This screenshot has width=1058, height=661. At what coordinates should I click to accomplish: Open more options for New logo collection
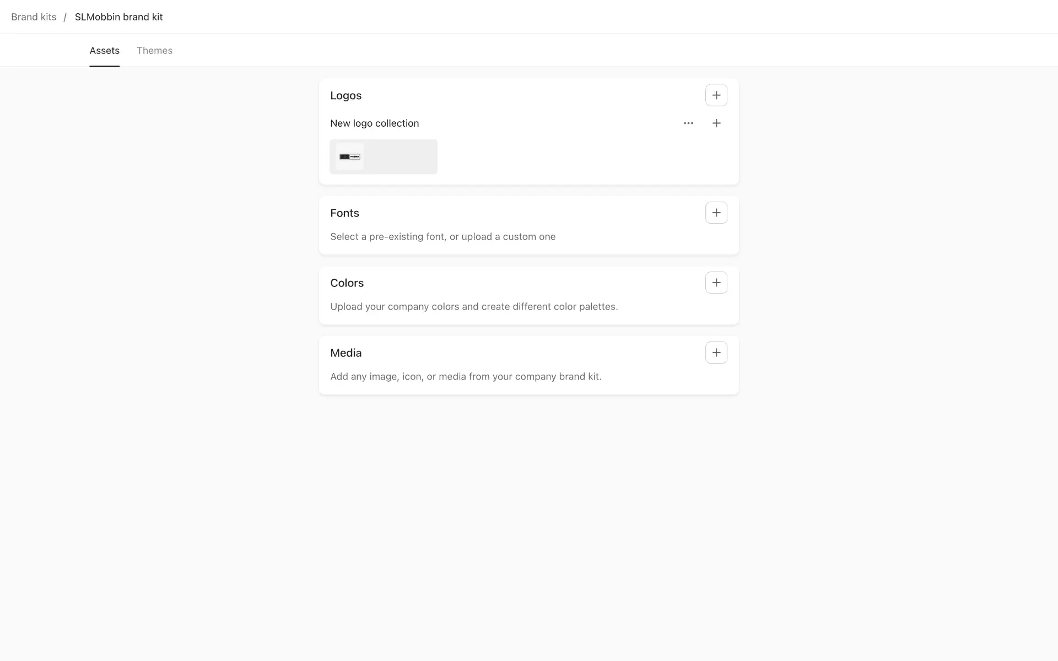(688, 123)
